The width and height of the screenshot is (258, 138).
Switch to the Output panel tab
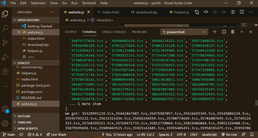71,32
